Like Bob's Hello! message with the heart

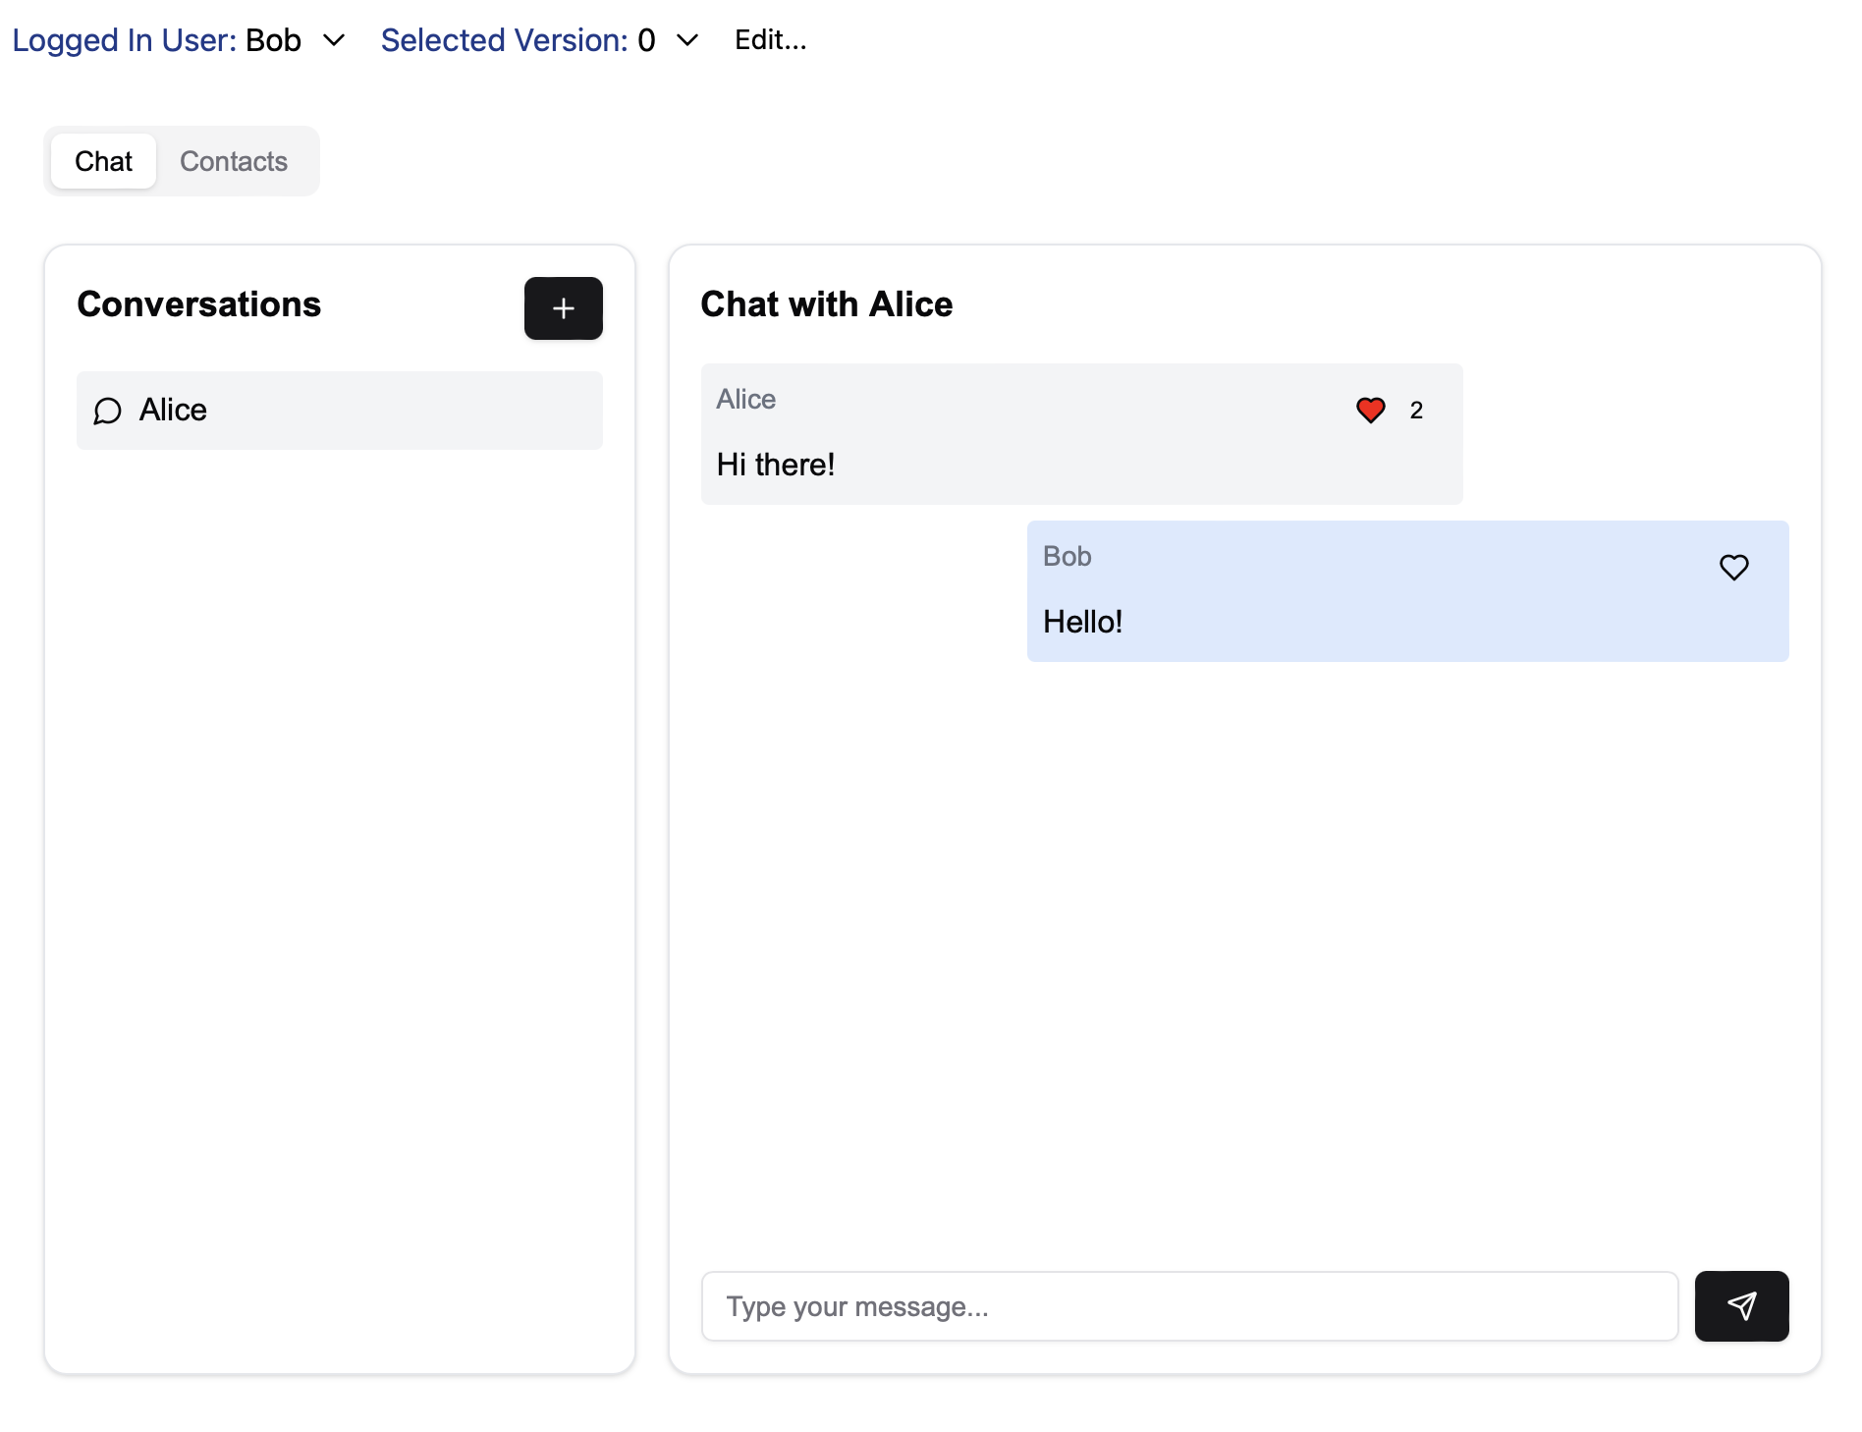1733,567
